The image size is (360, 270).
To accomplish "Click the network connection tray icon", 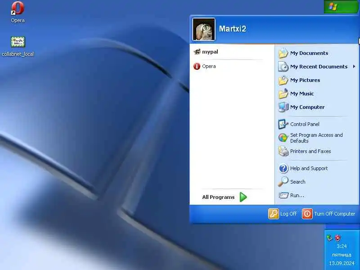I will (330, 238).
